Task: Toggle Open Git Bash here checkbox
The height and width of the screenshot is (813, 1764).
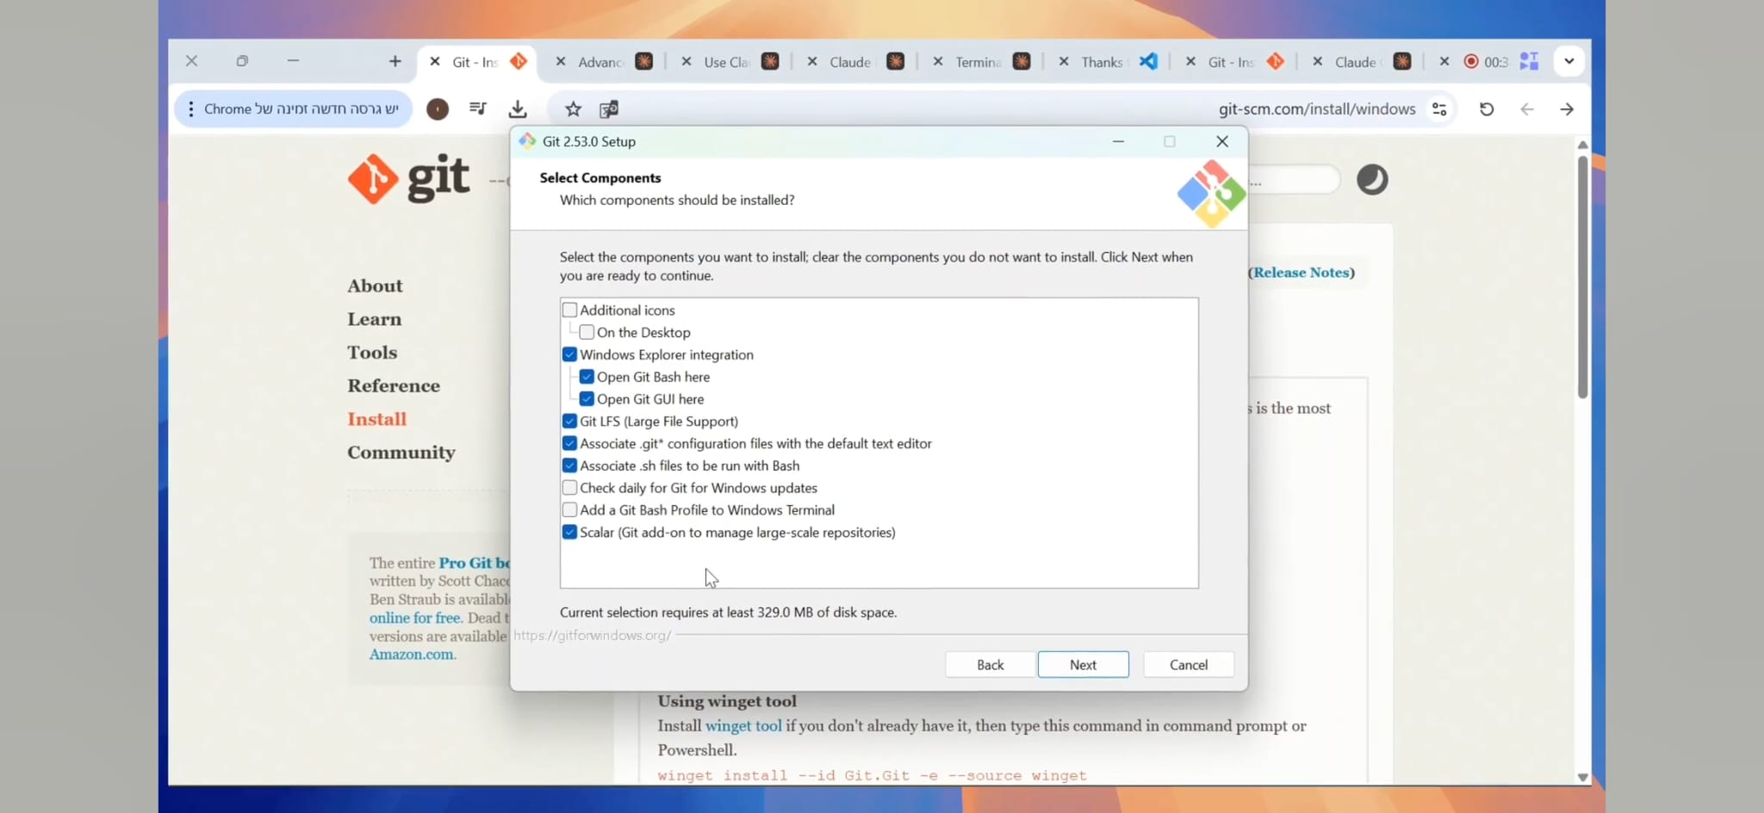Action: click(x=587, y=377)
